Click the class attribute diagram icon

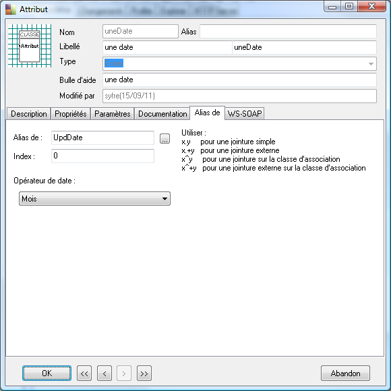(30, 46)
